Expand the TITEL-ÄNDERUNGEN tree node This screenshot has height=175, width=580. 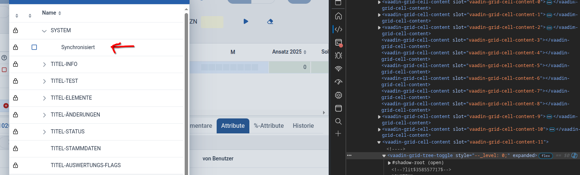[44, 115]
